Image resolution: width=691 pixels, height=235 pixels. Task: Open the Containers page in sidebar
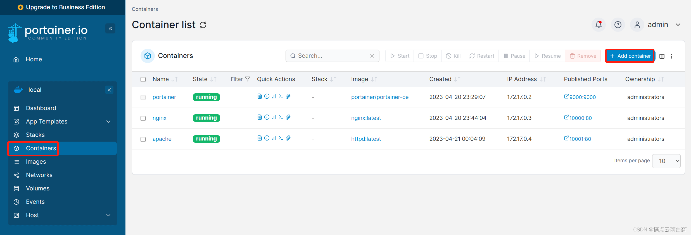click(63, 148)
